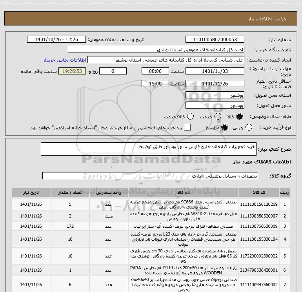Viewport: 302px width, 292px height.
Task: Click the remaining time 19:26:53 field
Action: [x=72, y=71]
